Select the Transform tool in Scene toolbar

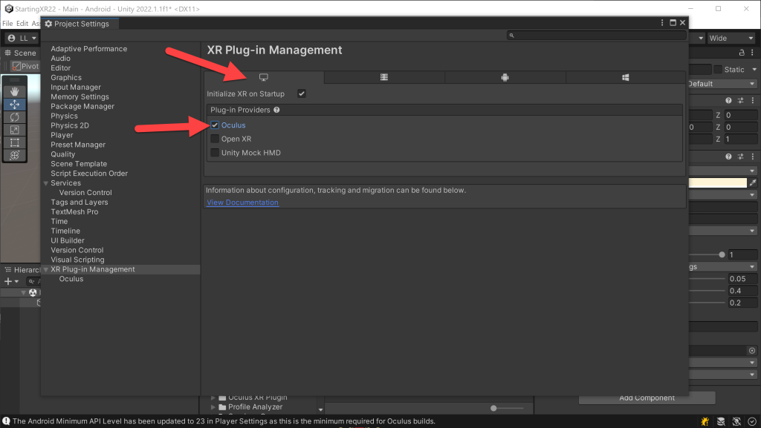pos(15,155)
